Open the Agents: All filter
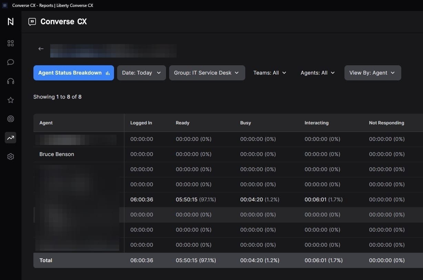The width and height of the screenshot is (423, 280). [x=318, y=73]
